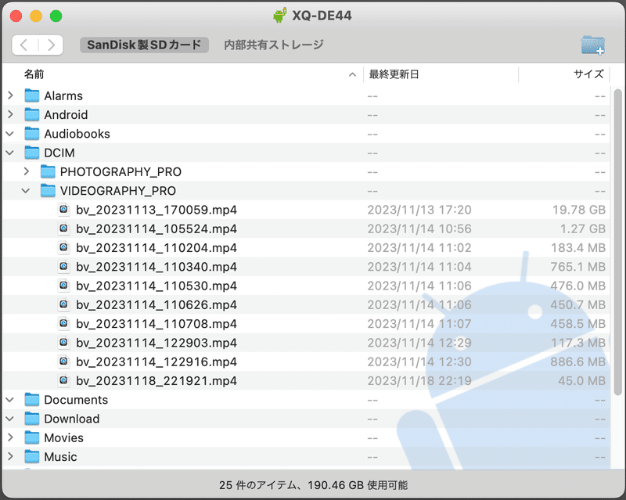Switch to 内部共有ストレージ tab
This screenshot has height=500, width=626.
coord(273,45)
